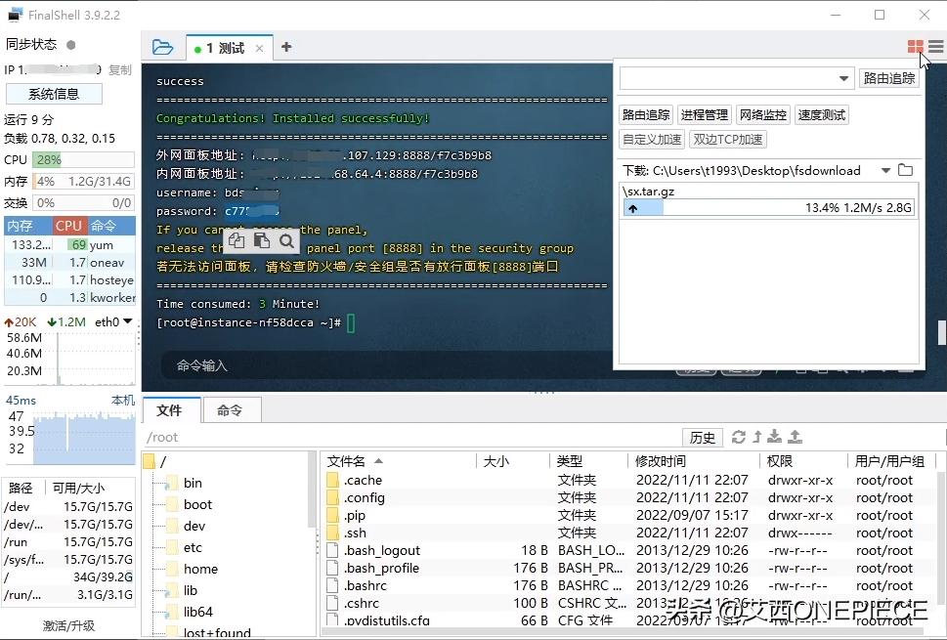Click the 系统信息 button
This screenshot has width=947, height=640.
click(x=54, y=94)
